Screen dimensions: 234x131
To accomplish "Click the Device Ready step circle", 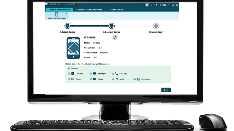I will click(x=156, y=26).
